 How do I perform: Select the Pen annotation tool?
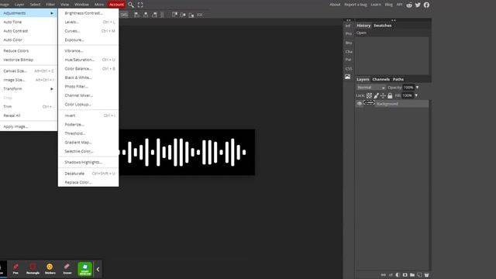15,269
